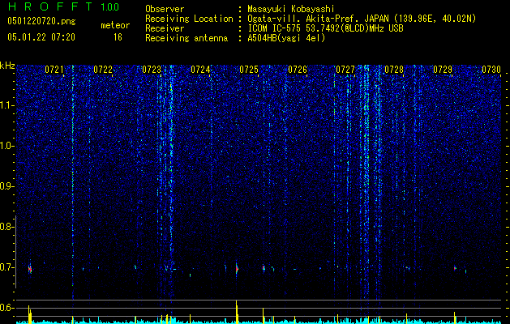Click the 0.8 kHz axis label

pos(6,227)
